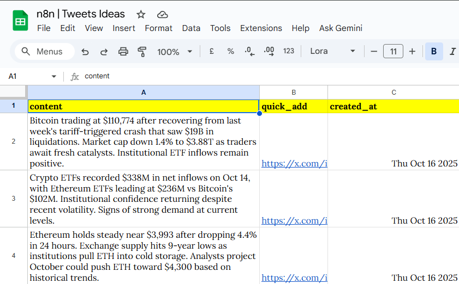Click the font size input field

[393, 51]
